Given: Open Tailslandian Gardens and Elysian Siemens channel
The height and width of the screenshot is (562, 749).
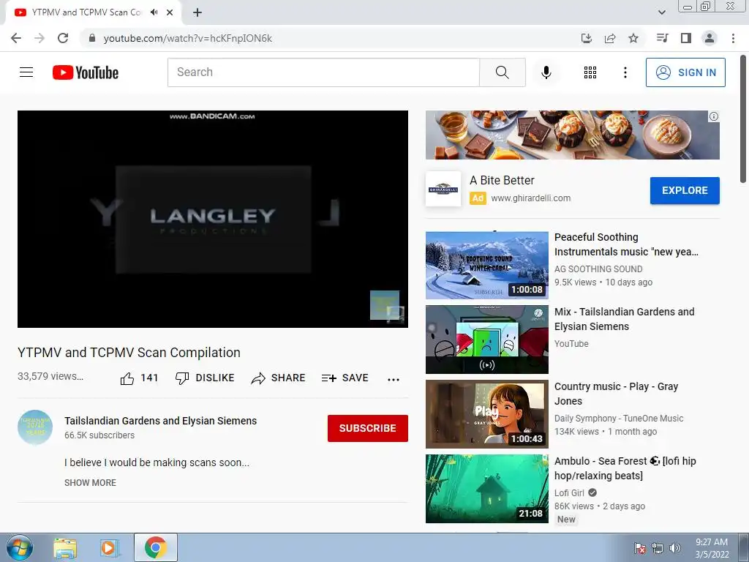Looking at the screenshot, I should tap(160, 421).
